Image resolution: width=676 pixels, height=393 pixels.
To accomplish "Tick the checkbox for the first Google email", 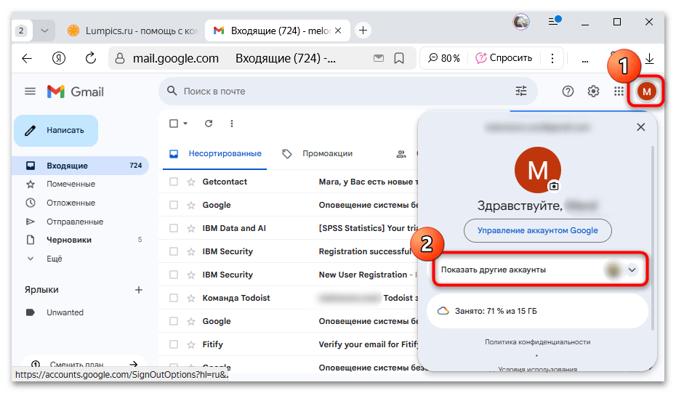I will click(x=174, y=205).
